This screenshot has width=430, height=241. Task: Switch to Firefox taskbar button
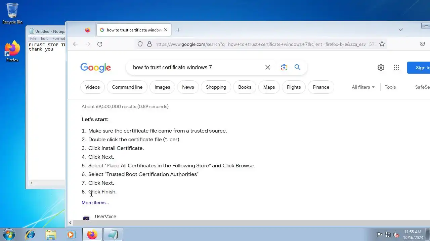[x=92, y=234]
